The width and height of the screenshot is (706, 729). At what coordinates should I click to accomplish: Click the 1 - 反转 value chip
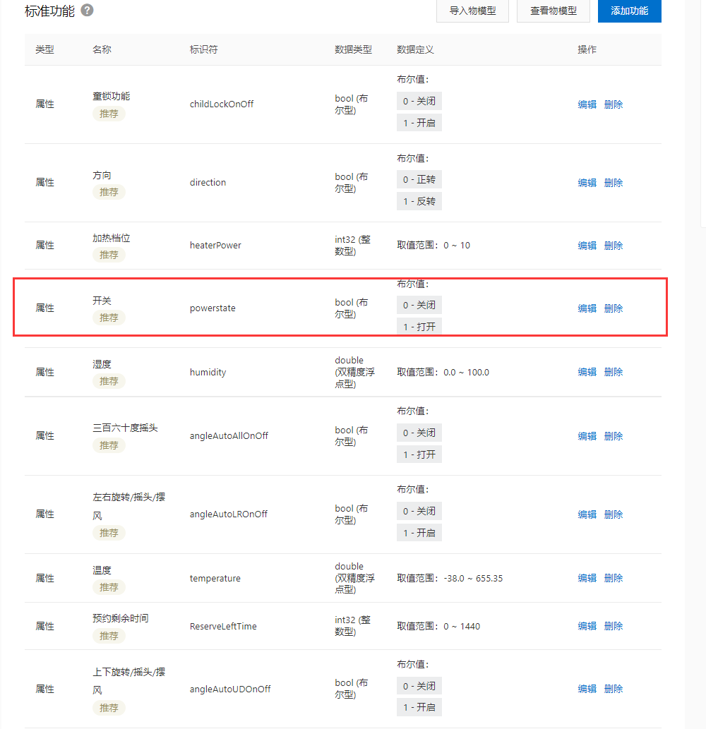(x=419, y=201)
